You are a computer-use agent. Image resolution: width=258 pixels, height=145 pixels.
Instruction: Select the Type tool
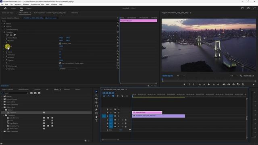(x=96, y=120)
